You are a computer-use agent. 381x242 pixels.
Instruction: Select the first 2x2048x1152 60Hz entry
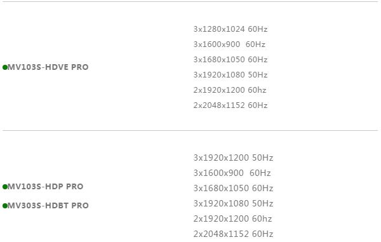click(231, 105)
